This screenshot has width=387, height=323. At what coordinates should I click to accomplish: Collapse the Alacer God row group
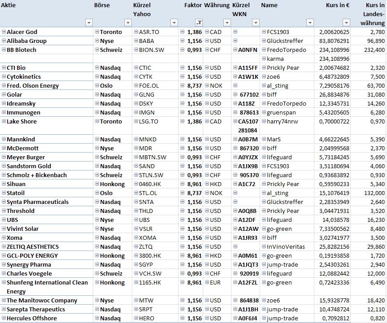(4, 32)
